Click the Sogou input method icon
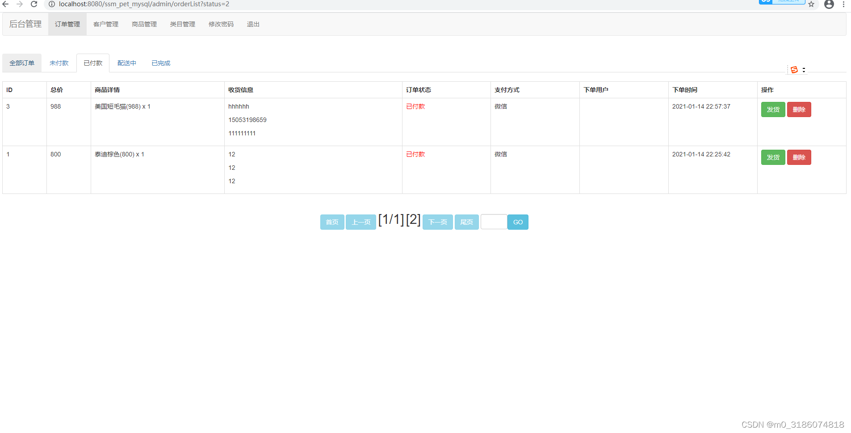Image resolution: width=851 pixels, height=433 pixels. 794,70
